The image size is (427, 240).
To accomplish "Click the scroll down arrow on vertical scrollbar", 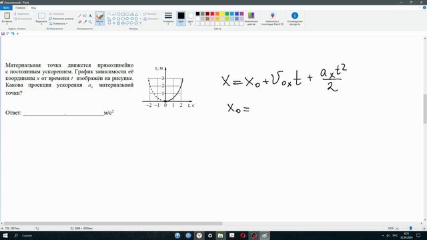I will 425,220.
